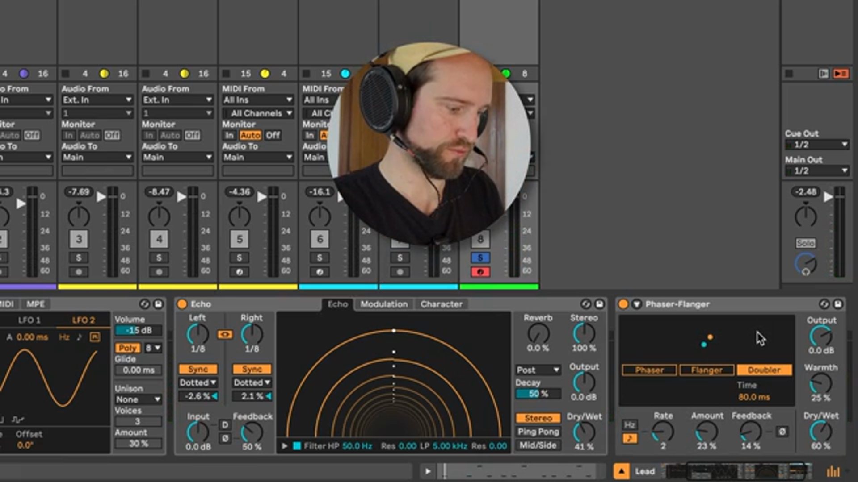Click Echo stereo link icon between Left and Right
The width and height of the screenshot is (858, 482).
coord(225,334)
